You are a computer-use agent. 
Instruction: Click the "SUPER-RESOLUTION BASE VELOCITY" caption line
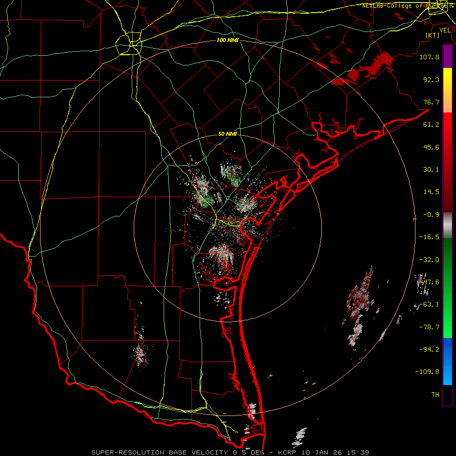click(x=231, y=452)
